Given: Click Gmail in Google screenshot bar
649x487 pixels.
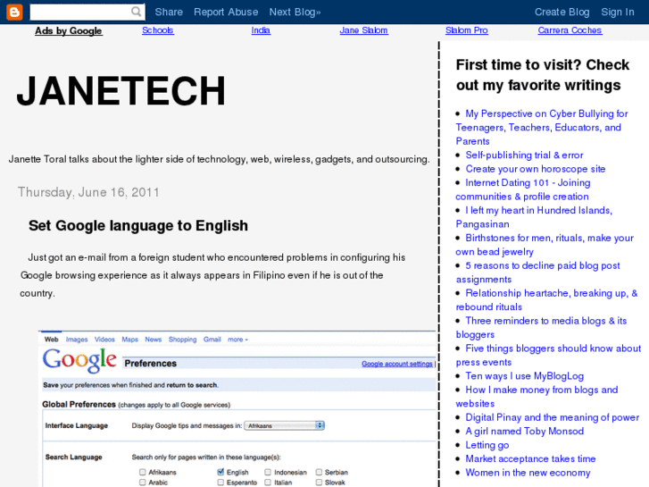Looking at the screenshot, I should click(212, 340).
